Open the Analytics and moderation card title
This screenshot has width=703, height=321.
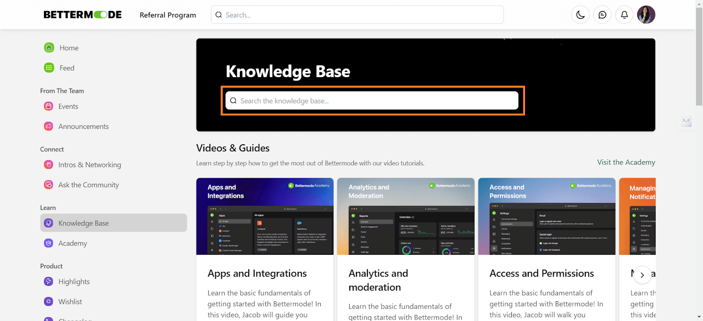coord(378,280)
